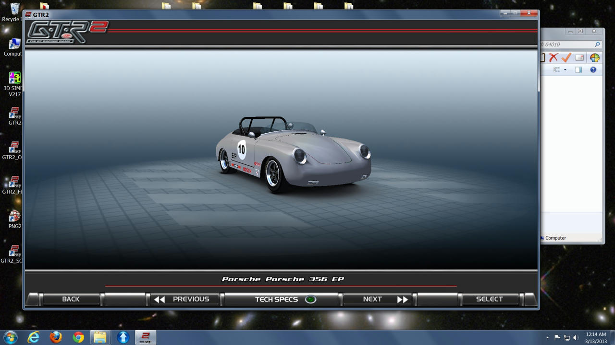Choose this car with SELECT
This screenshot has height=345, width=615.
(489, 299)
